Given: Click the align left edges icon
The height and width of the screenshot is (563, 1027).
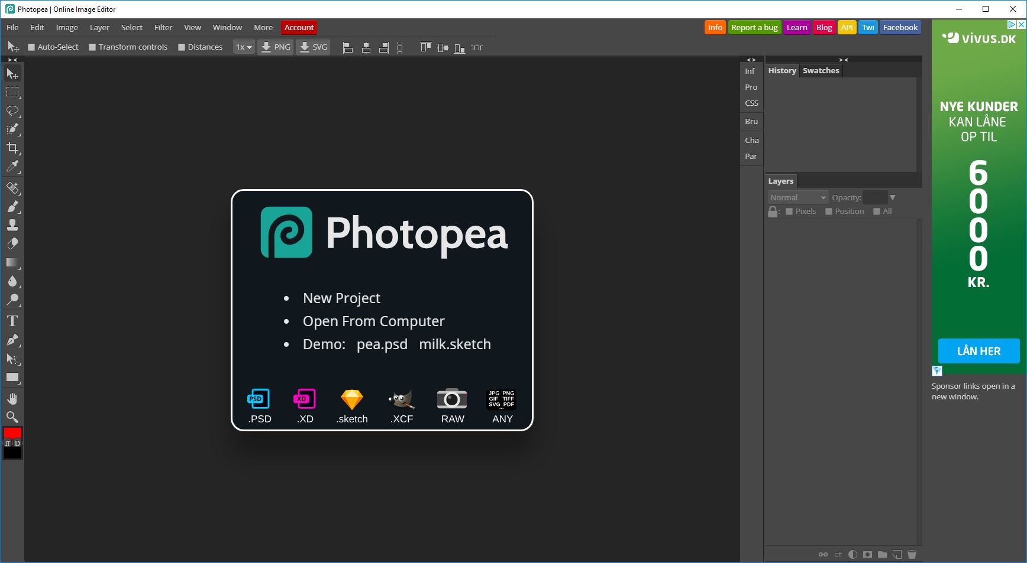Looking at the screenshot, I should pos(348,47).
